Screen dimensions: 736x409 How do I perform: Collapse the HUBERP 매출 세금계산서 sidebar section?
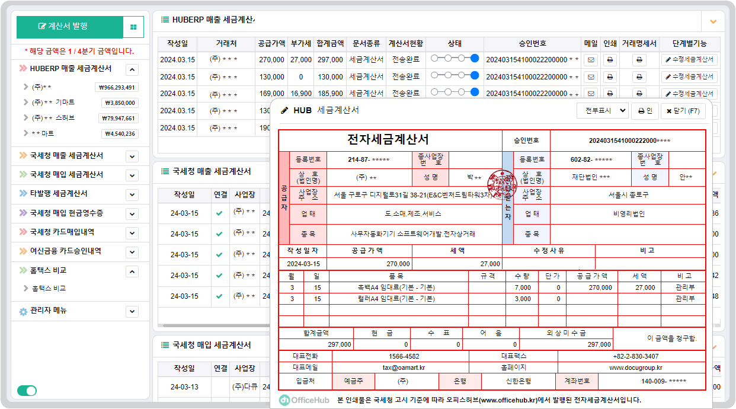click(133, 70)
